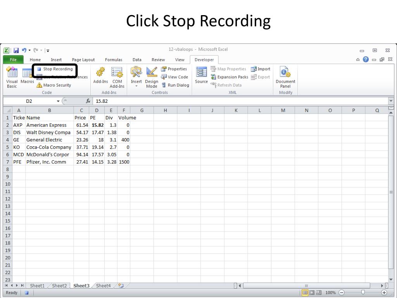Click the insert function fx button
The width and height of the screenshot is (397, 298).
pos(88,101)
